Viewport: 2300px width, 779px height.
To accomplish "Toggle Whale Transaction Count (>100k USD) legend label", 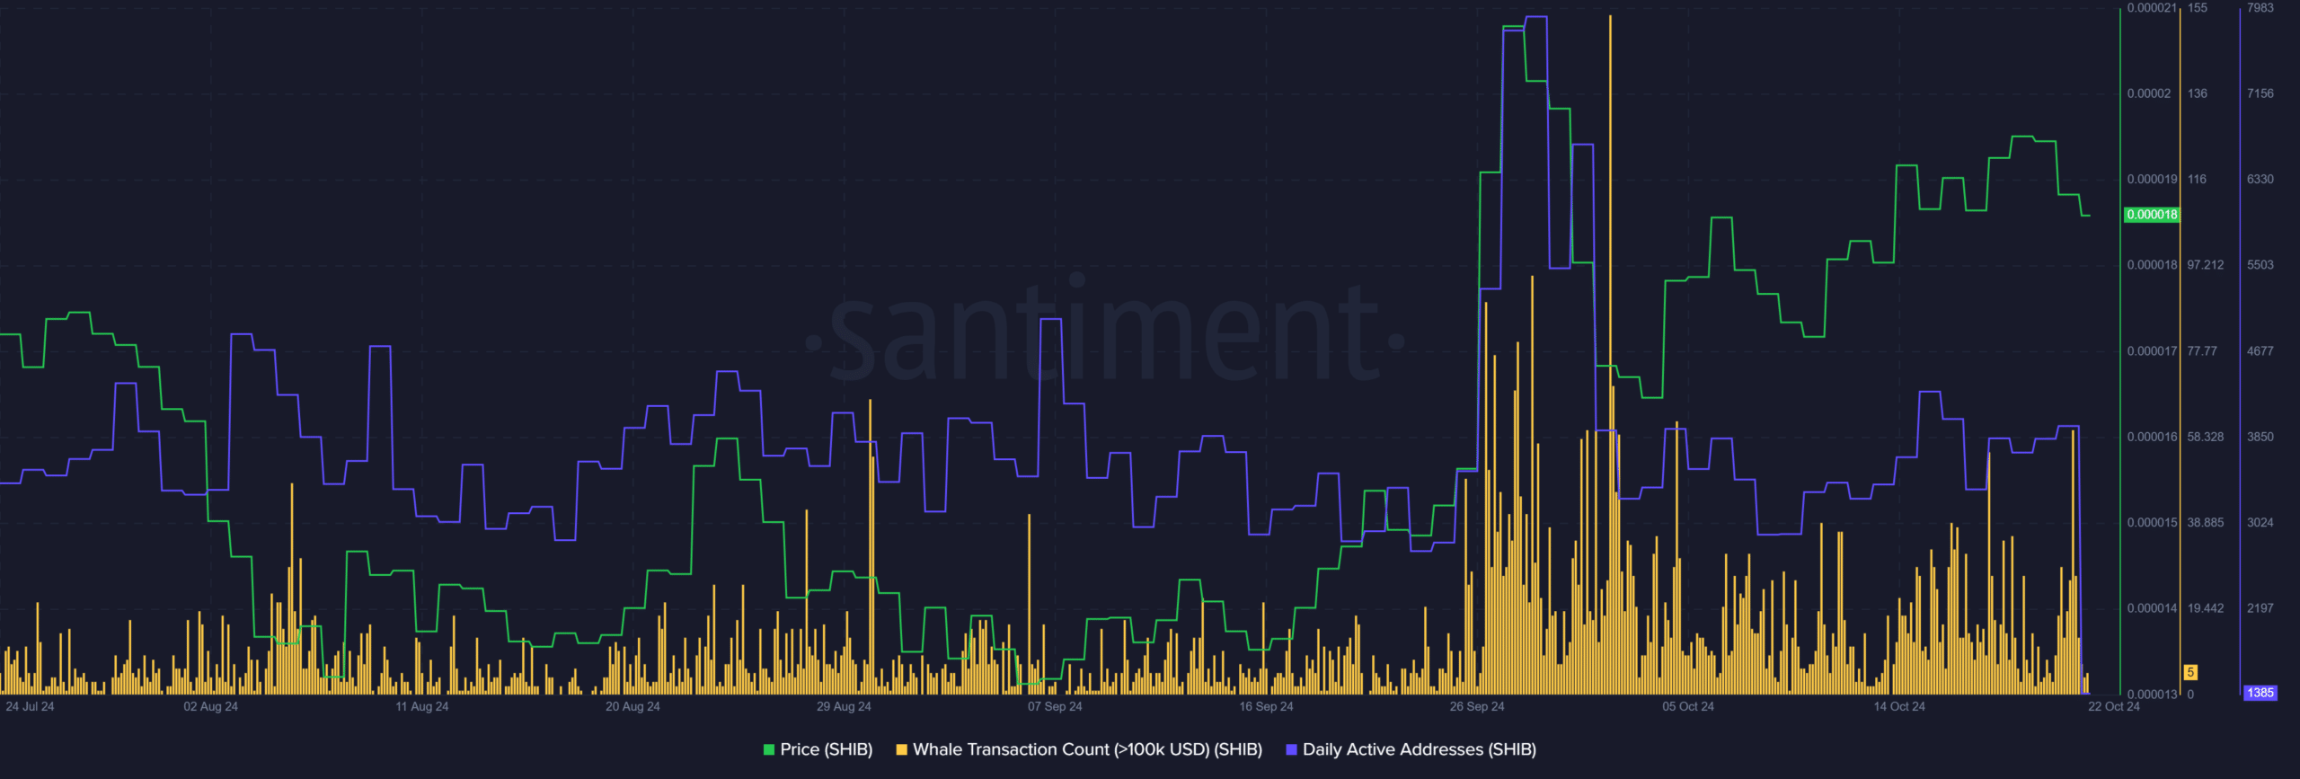I will click(1088, 749).
